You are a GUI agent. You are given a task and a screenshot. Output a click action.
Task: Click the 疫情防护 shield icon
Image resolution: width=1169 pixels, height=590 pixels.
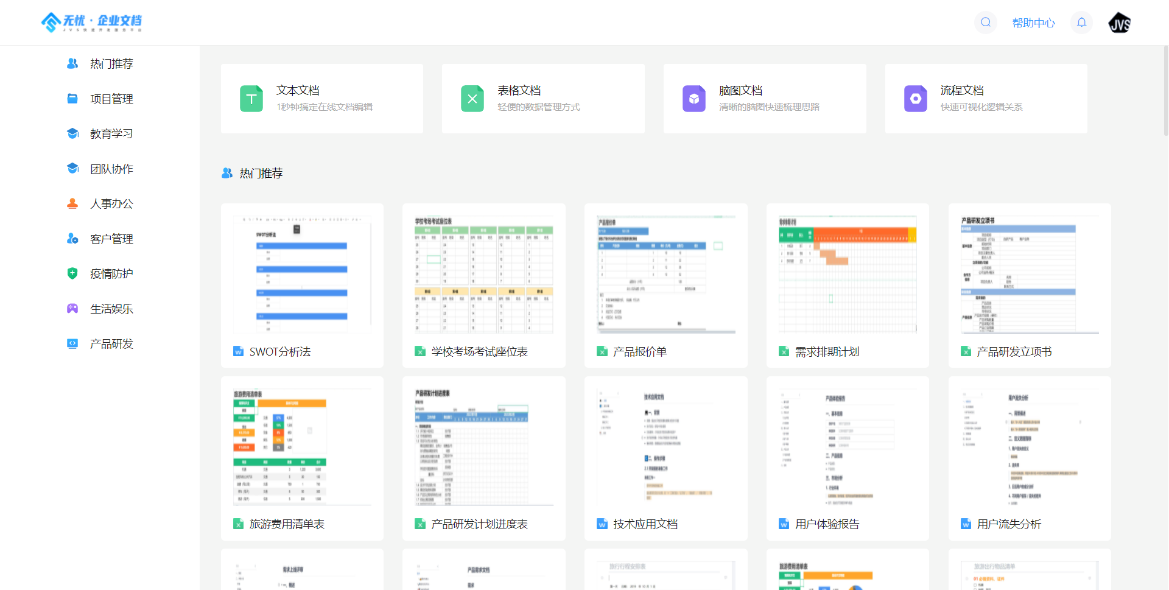pyautogui.click(x=72, y=273)
